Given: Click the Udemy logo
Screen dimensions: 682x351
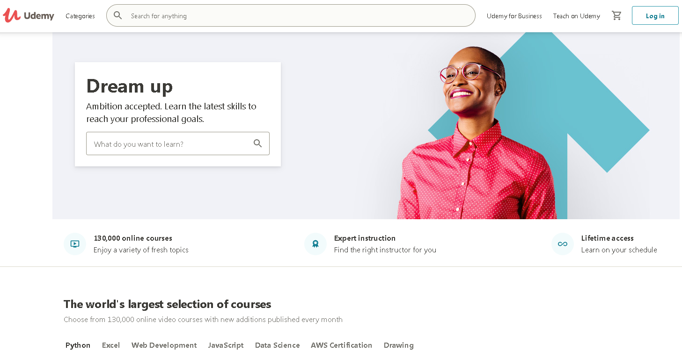Looking at the screenshot, I should coord(29,15).
